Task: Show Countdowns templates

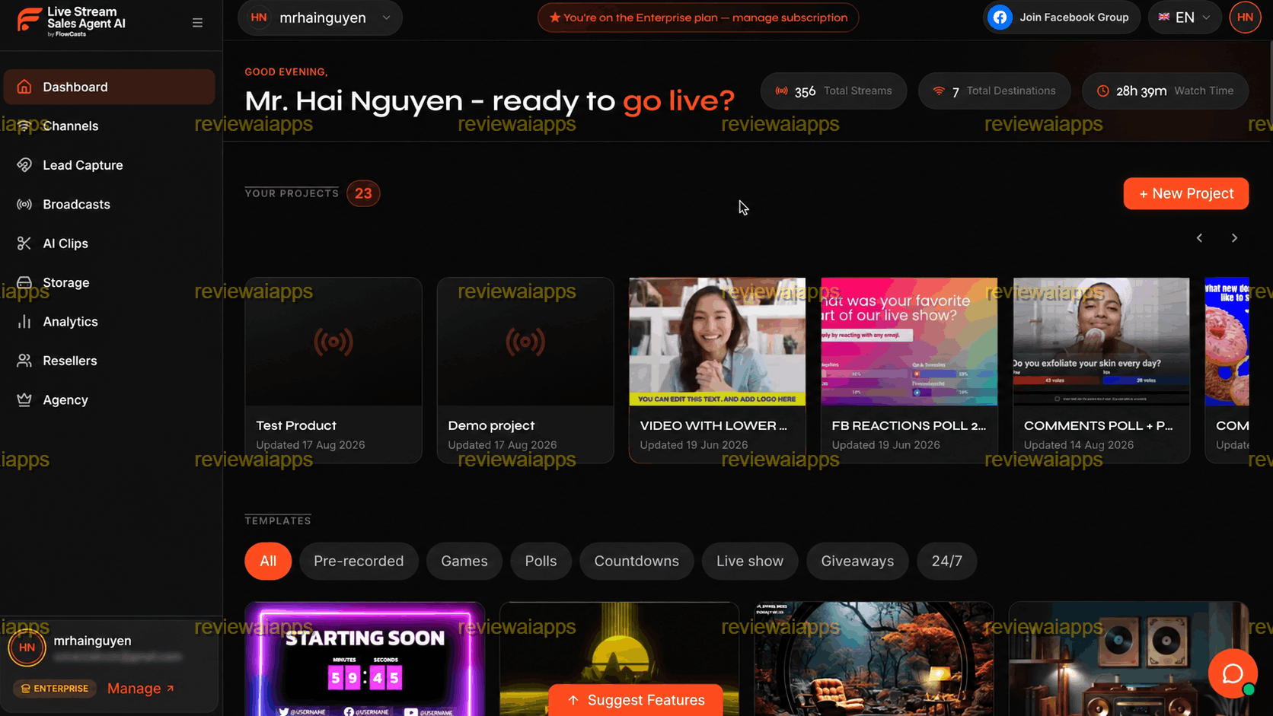Action: point(636,561)
